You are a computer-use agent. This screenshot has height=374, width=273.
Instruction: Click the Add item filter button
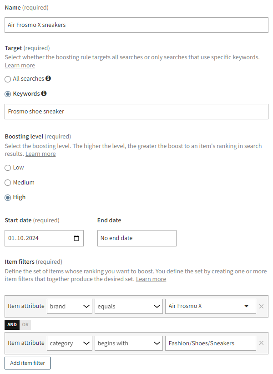(27, 363)
